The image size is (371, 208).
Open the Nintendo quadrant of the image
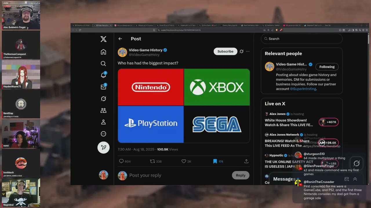pos(151,87)
